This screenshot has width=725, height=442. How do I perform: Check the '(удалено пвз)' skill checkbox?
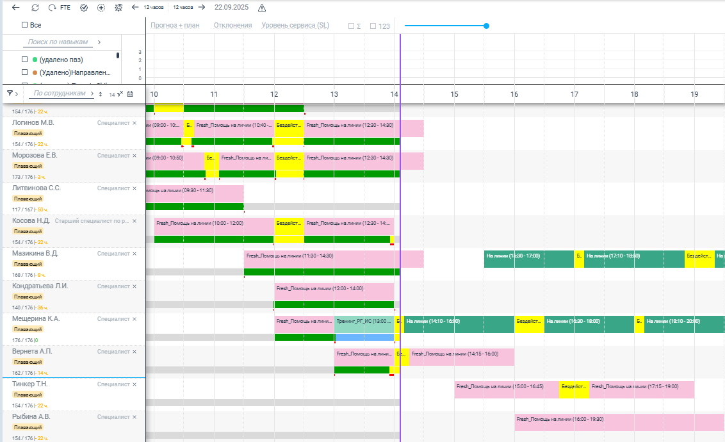[24, 59]
